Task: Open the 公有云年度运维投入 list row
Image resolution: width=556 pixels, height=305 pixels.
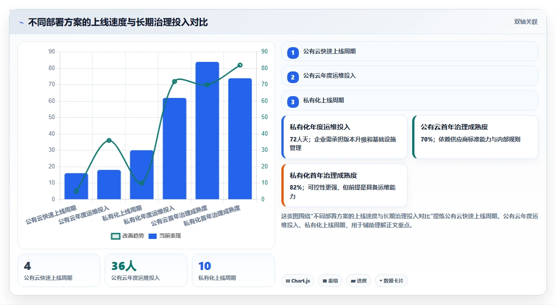Action: (x=409, y=75)
